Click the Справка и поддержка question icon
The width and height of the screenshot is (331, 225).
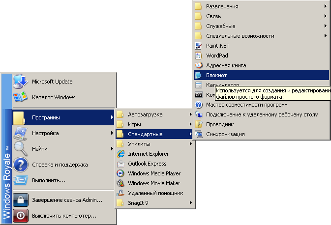[x=20, y=165]
